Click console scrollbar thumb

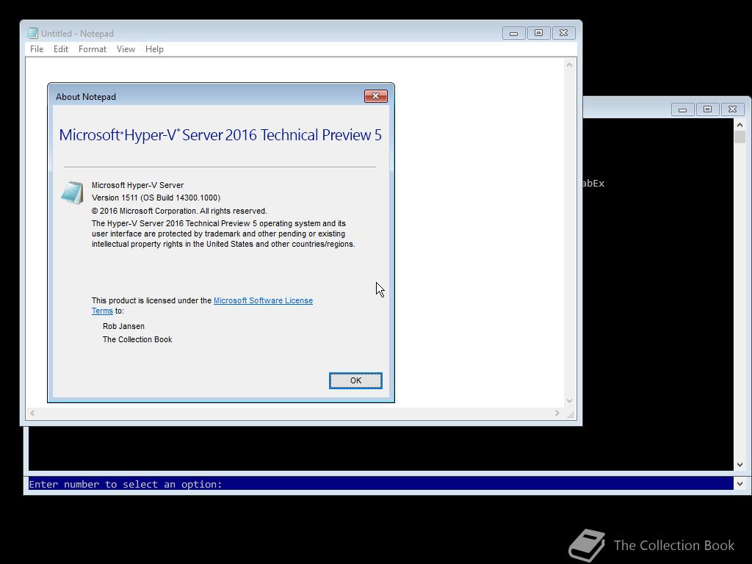740,137
